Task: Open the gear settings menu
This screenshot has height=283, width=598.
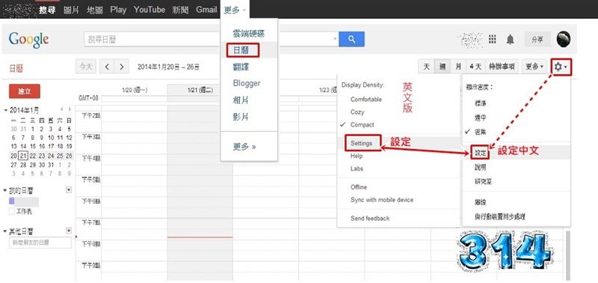Action: [x=561, y=67]
